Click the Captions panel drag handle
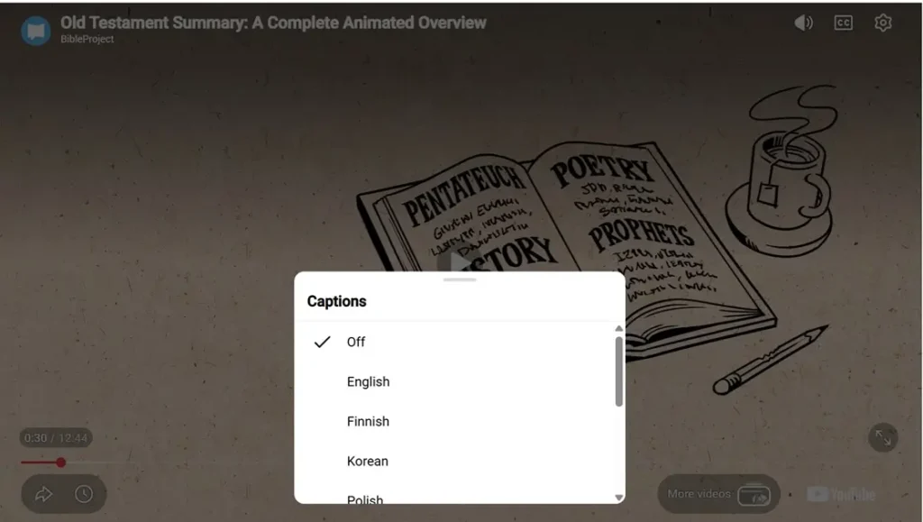The height and width of the screenshot is (522, 923). coord(460,279)
